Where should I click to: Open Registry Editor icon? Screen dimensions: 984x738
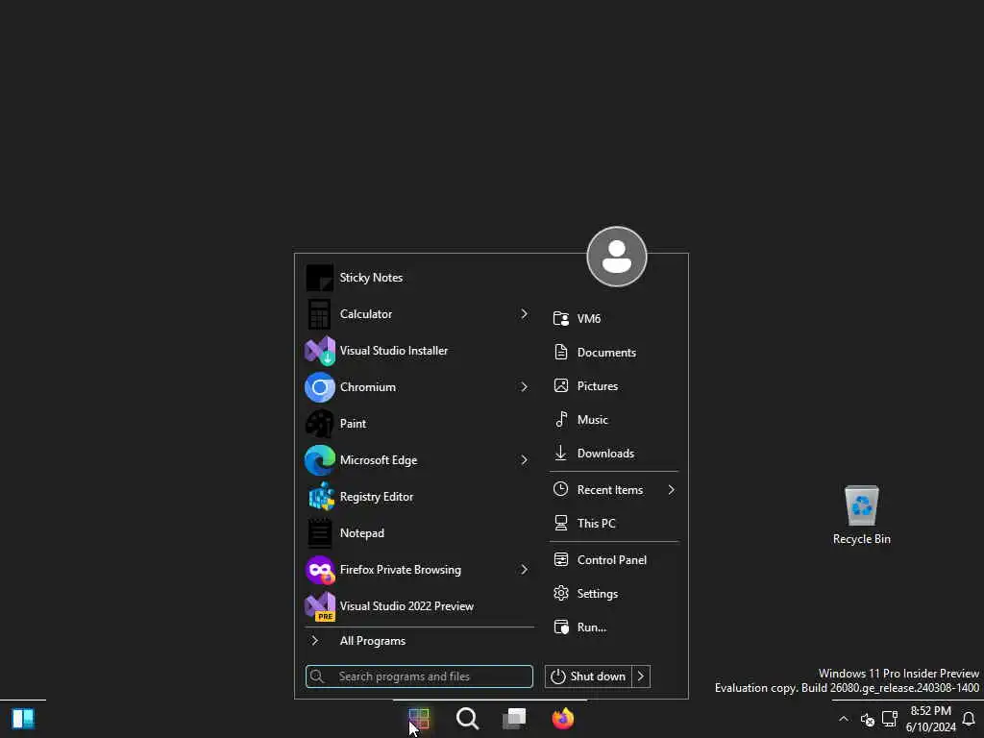(321, 497)
